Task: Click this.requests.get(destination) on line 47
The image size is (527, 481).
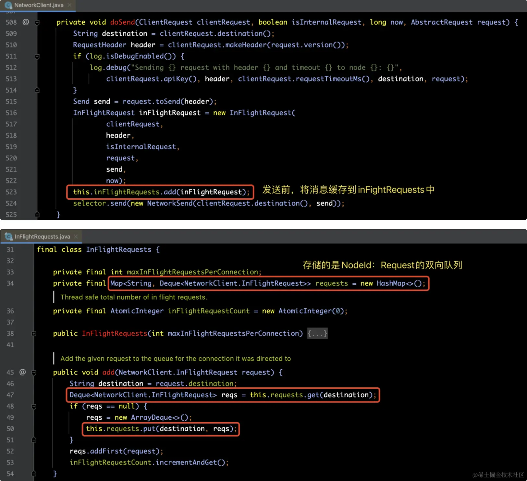Action: click(311, 395)
